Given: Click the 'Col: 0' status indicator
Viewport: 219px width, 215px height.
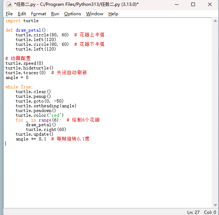Looking at the screenshot, I should coord(210,212).
